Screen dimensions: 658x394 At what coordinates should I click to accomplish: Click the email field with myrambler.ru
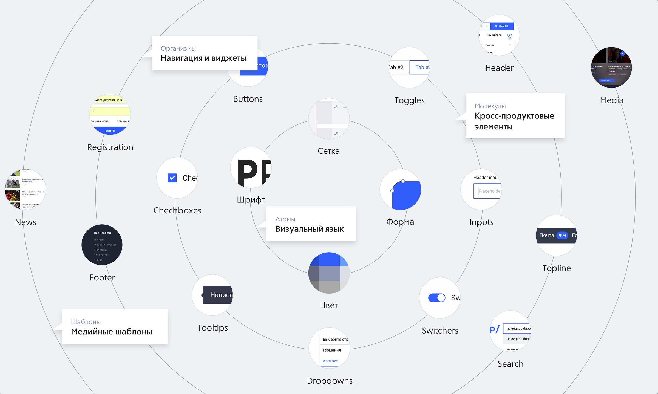(x=110, y=100)
